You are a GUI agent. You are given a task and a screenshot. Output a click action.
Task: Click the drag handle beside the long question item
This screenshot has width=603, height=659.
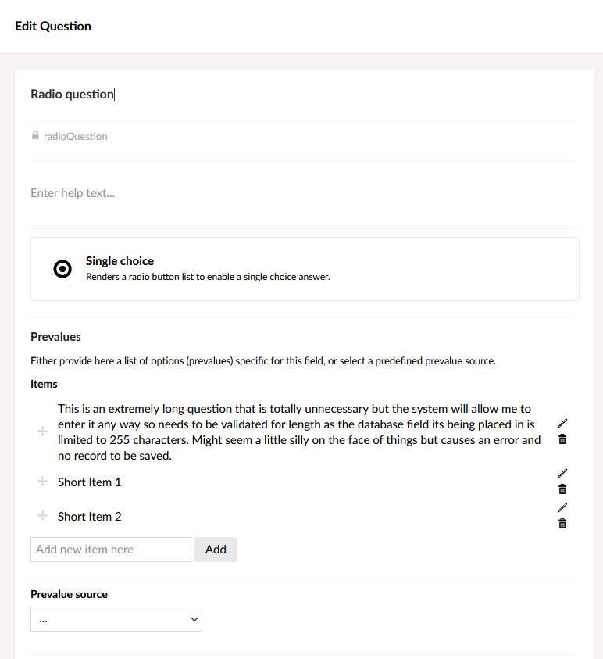tap(42, 432)
